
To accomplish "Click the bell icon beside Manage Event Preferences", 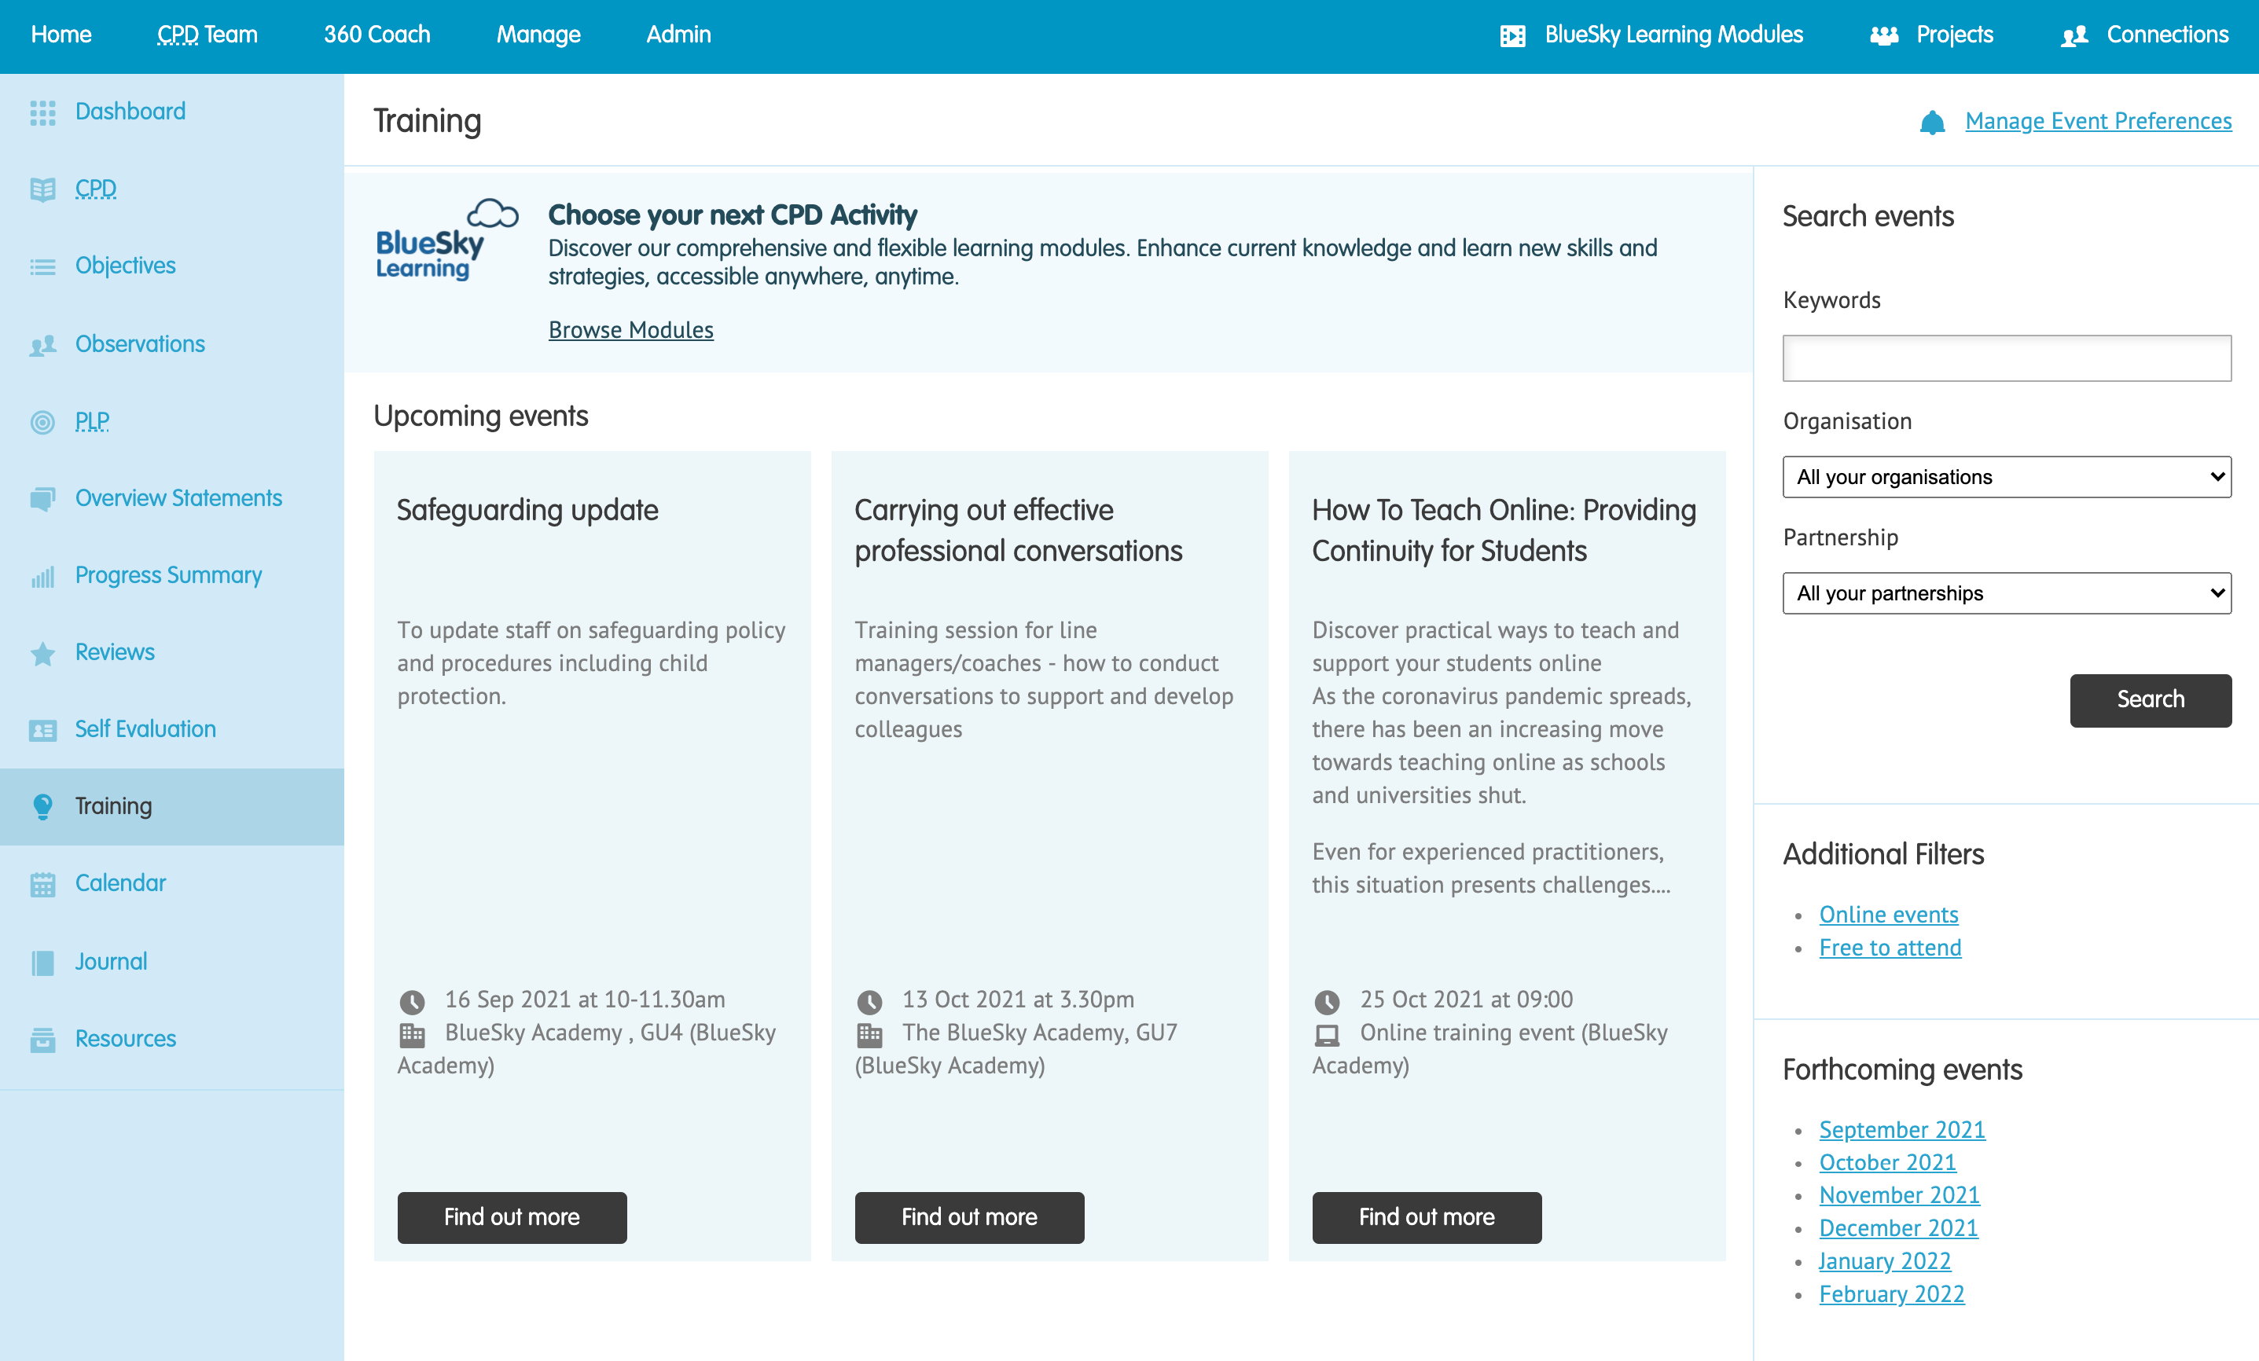I will (x=1933, y=122).
